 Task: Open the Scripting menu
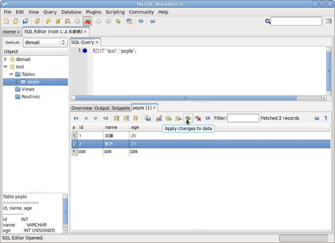pos(115,12)
